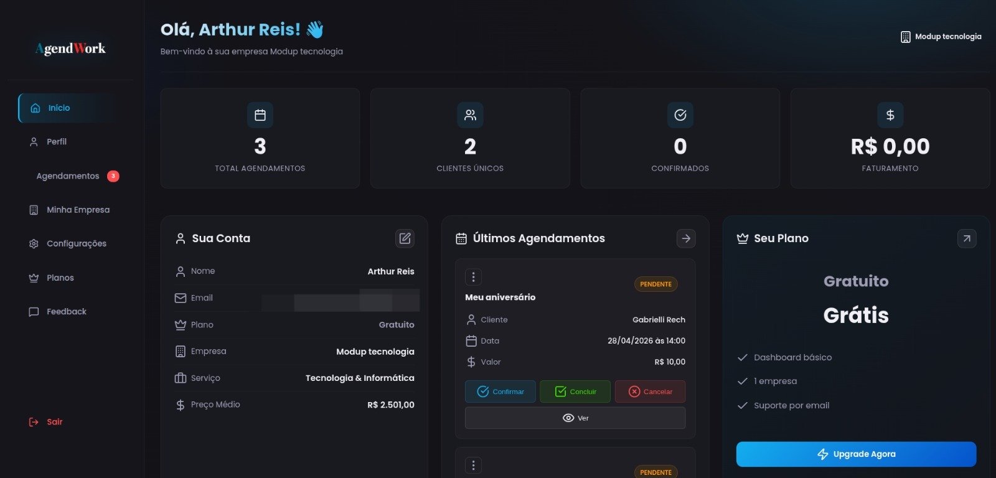Open all Últimos Agendamentos via arrow icon
This screenshot has height=478, width=996.
[x=686, y=238]
